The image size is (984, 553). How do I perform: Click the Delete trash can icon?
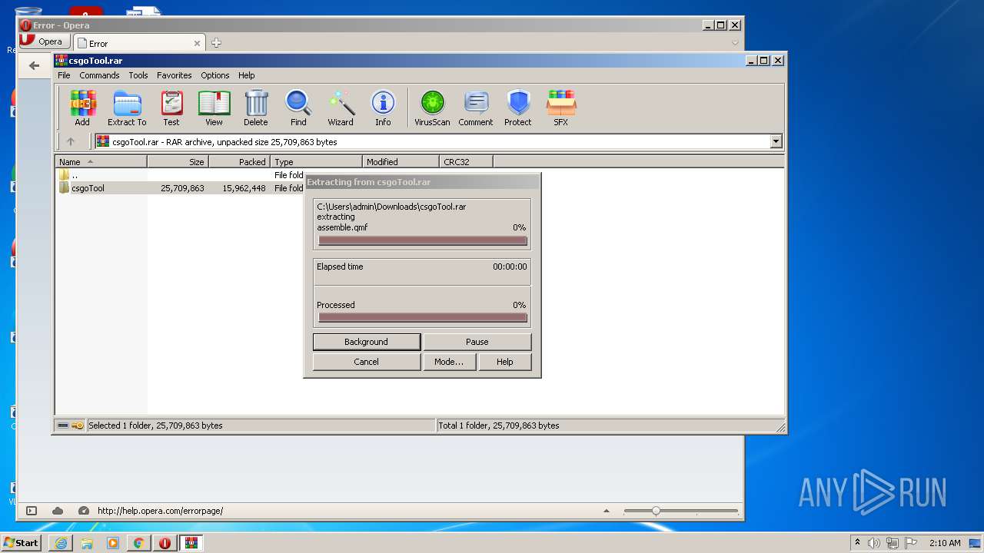pos(256,108)
